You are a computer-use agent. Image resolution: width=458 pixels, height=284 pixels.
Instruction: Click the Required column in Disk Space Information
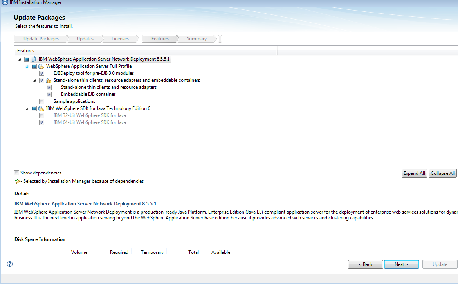(119, 252)
